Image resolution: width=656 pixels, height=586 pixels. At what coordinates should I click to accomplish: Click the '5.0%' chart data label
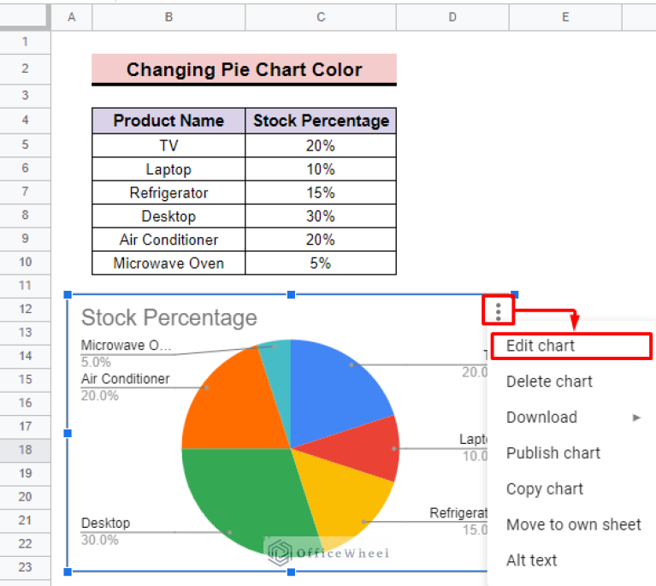pos(96,362)
